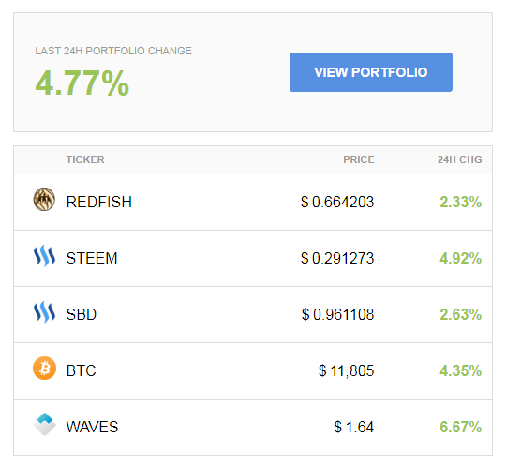This screenshot has height=468, width=506.
Task: Click the STEEM logo icon
Action: click(x=45, y=256)
